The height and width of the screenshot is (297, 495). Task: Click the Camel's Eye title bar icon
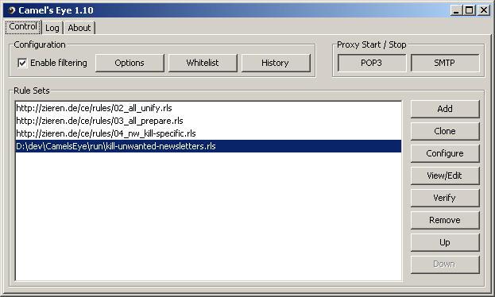pyautogui.click(x=11, y=10)
